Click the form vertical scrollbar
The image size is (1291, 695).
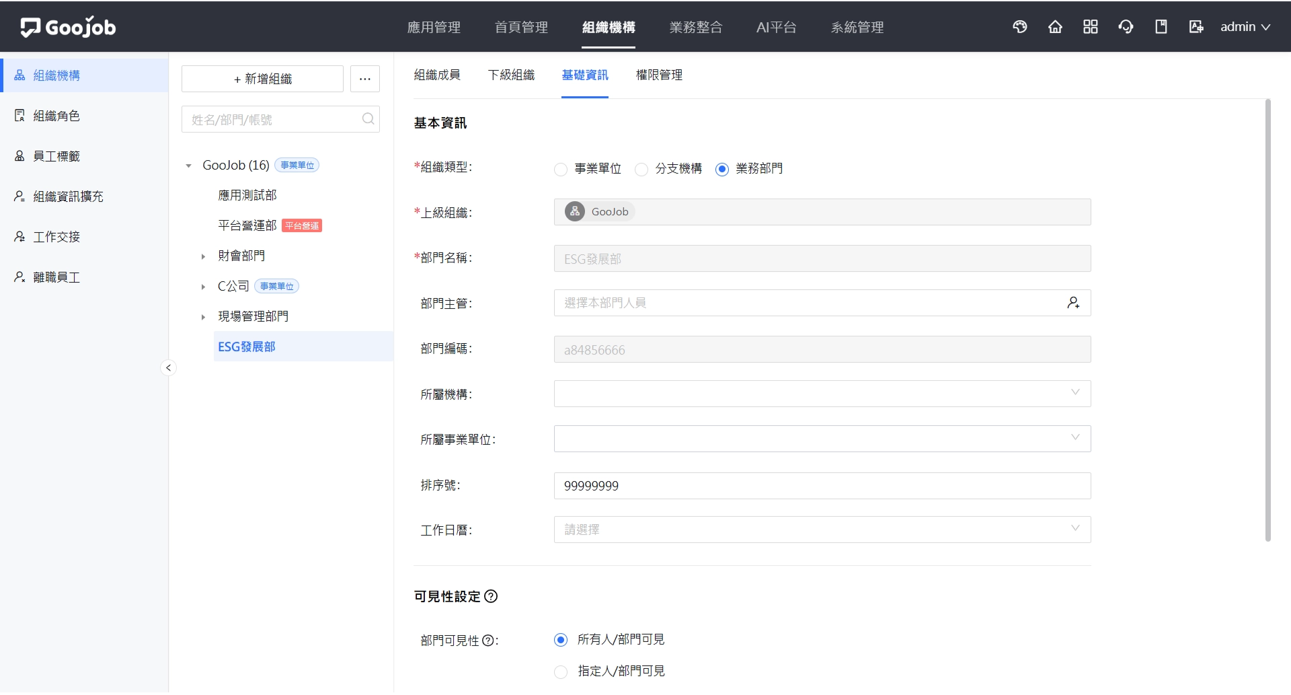click(1267, 320)
